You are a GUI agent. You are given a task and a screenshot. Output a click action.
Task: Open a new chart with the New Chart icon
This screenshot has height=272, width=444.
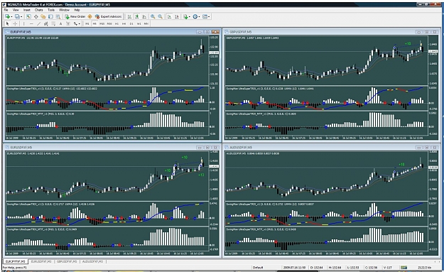(7, 17)
